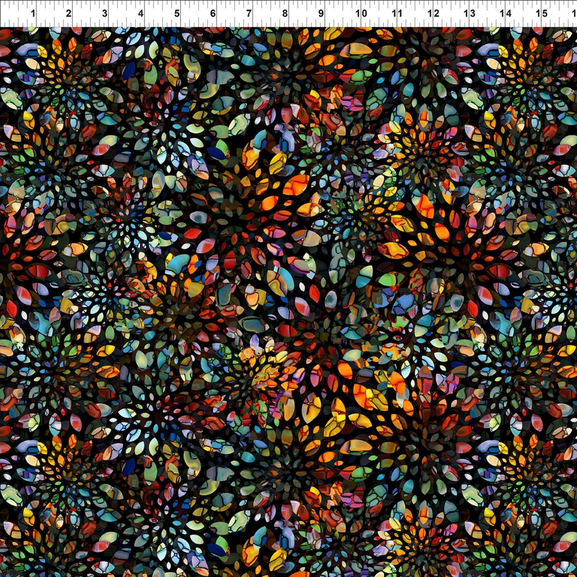Click the ruler number 3 label
Image resolution: width=577 pixels, height=577 pixels.
(x=105, y=14)
